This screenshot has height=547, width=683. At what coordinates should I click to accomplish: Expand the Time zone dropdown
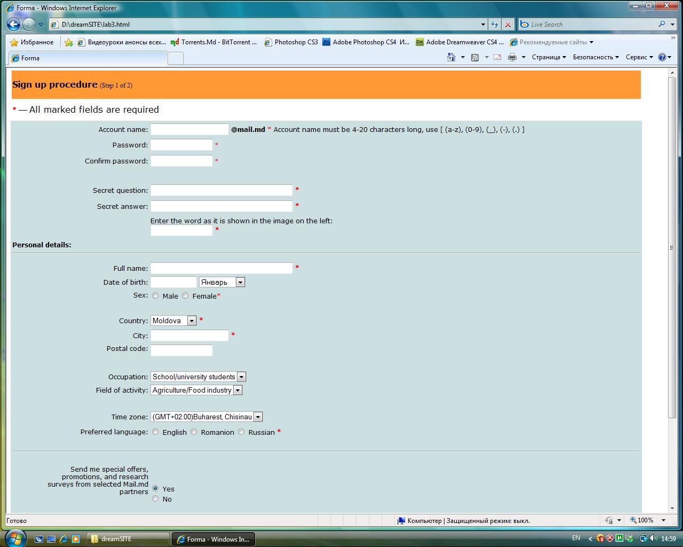pyautogui.click(x=258, y=417)
